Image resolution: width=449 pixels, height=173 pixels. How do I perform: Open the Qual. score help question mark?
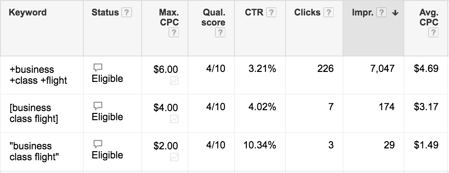click(x=220, y=33)
